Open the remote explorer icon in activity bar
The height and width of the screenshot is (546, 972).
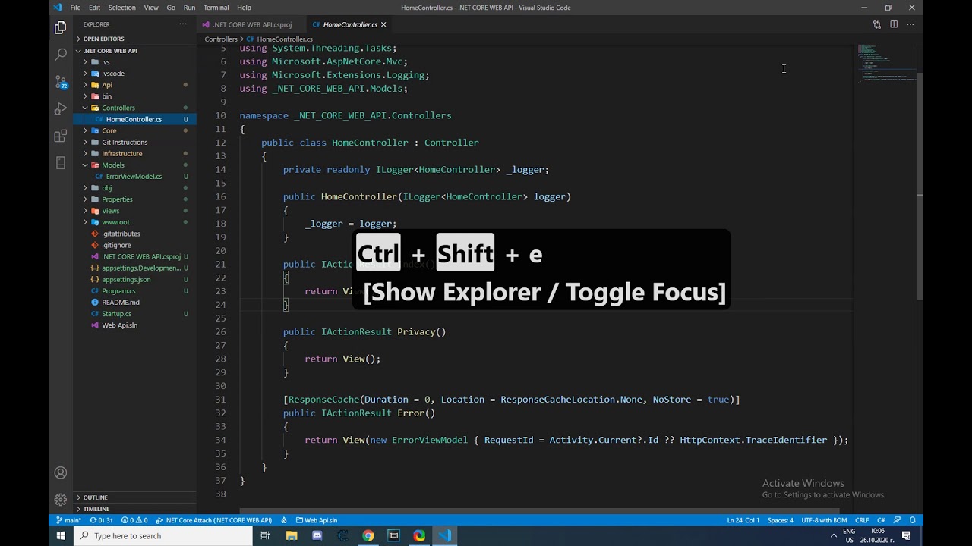coord(61,163)
